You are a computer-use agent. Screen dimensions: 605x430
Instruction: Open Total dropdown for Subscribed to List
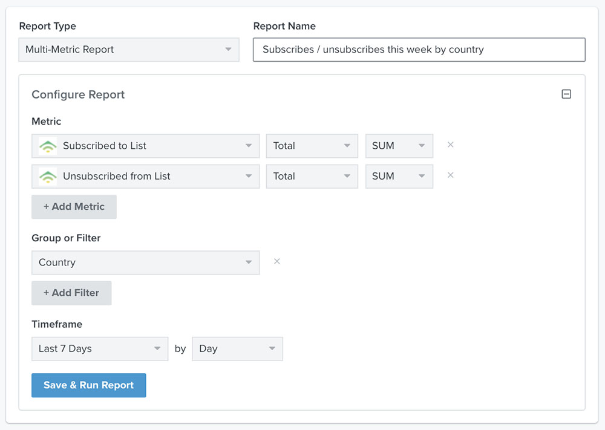[312, 146]
